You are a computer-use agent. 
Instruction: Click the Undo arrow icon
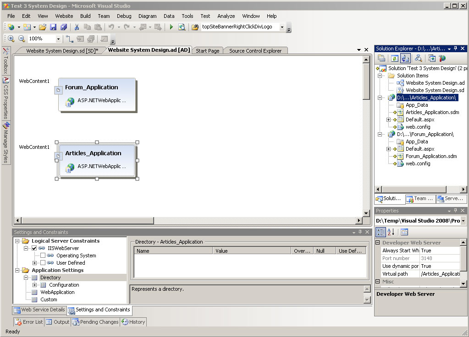pos(111,27)
